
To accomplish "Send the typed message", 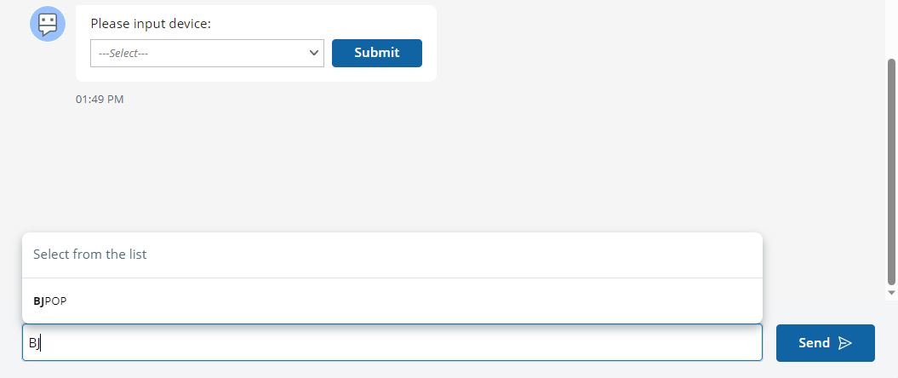I will pos(825,343).
